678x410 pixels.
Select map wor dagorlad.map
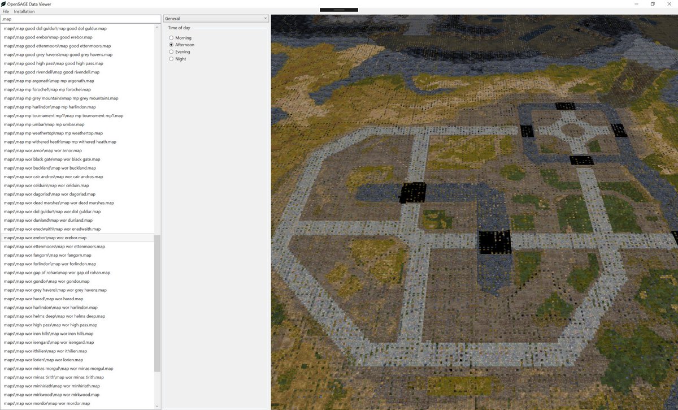pos(77,194)
